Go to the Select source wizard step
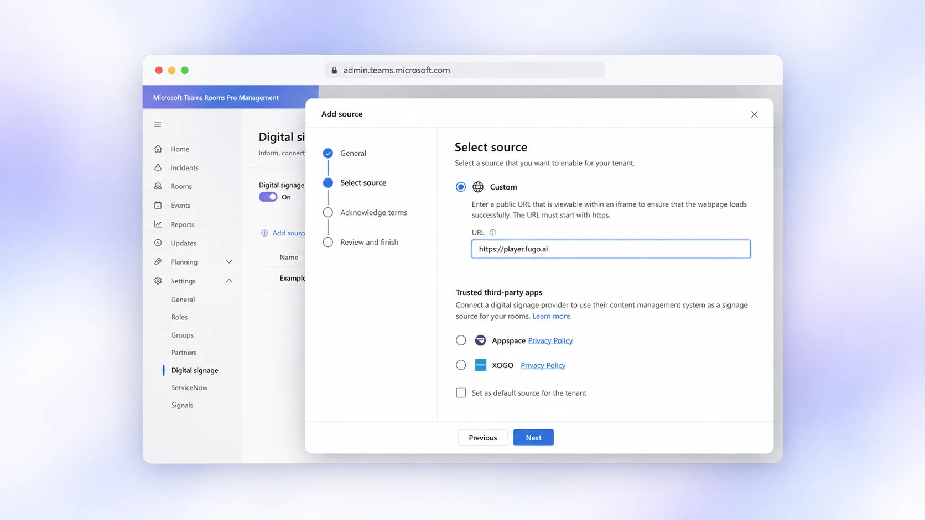 [355, 183]
